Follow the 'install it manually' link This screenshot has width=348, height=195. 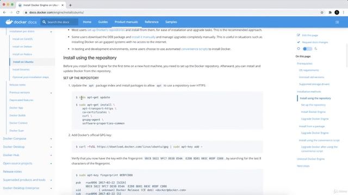(x=144, y=37)
